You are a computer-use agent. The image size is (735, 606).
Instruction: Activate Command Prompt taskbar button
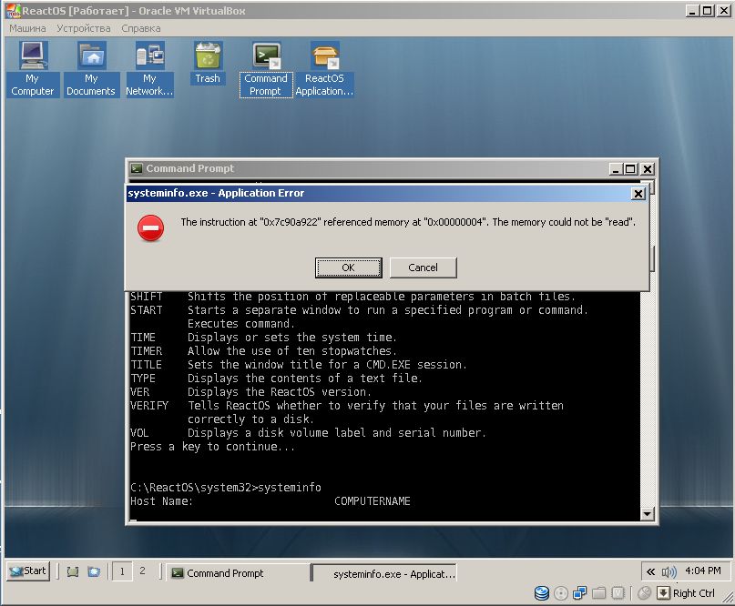[237, 572]
